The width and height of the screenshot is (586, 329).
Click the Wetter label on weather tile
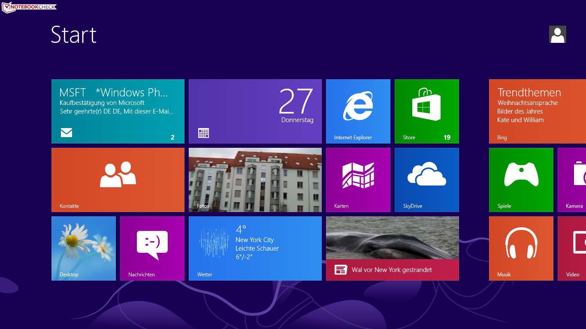[205, 275]
